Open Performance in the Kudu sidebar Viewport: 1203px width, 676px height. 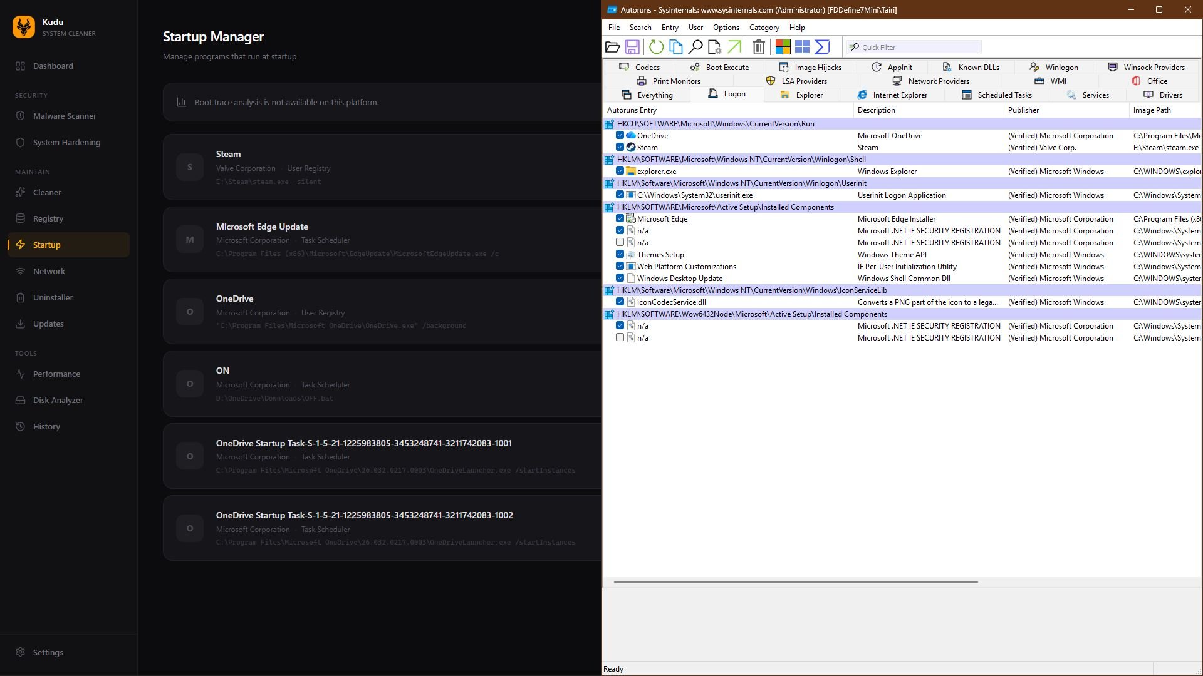[x=69, y=374]
